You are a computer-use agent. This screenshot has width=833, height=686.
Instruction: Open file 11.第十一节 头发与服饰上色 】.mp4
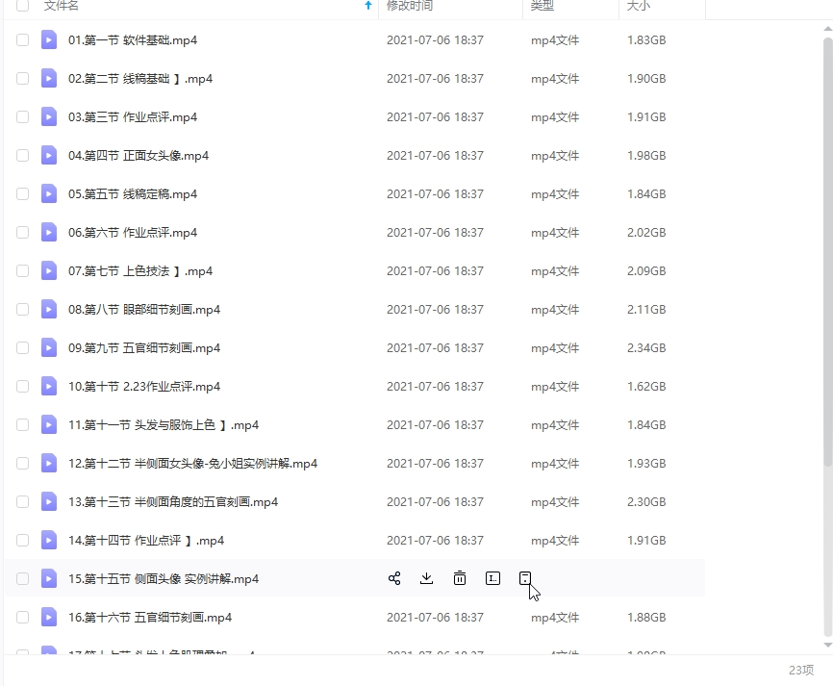[164, 424]
